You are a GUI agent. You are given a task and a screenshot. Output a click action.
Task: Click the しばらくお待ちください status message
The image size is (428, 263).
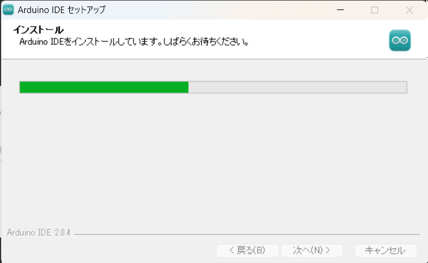point(206,42)
